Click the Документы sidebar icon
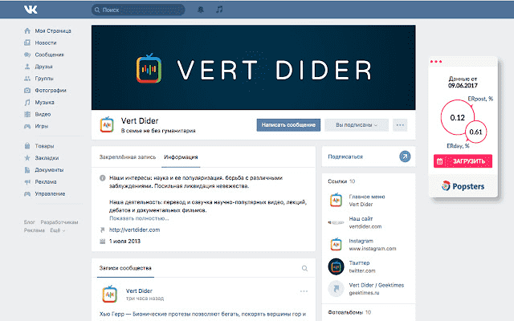This screenshot has height=321, width=514. [27, 169]
